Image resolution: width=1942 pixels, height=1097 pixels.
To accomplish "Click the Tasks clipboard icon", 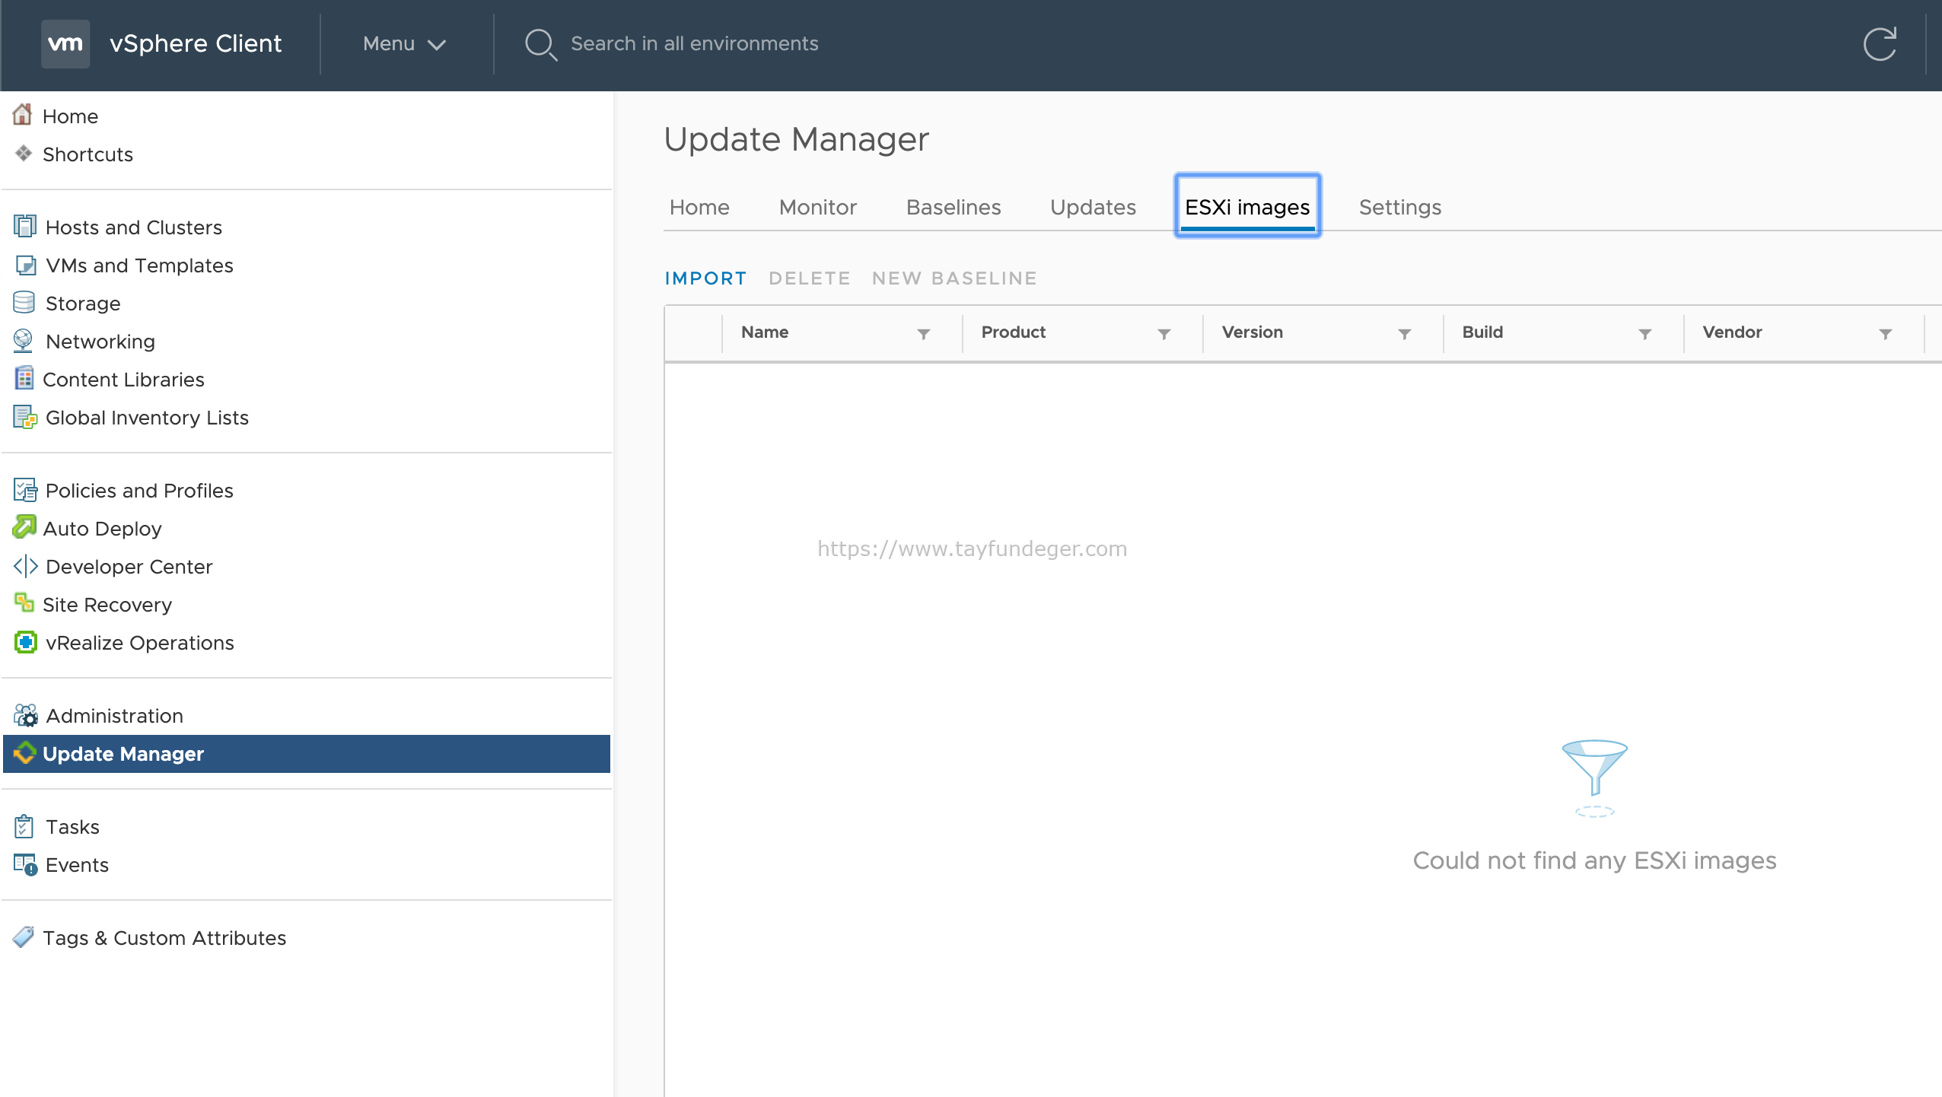I will 24,826.
